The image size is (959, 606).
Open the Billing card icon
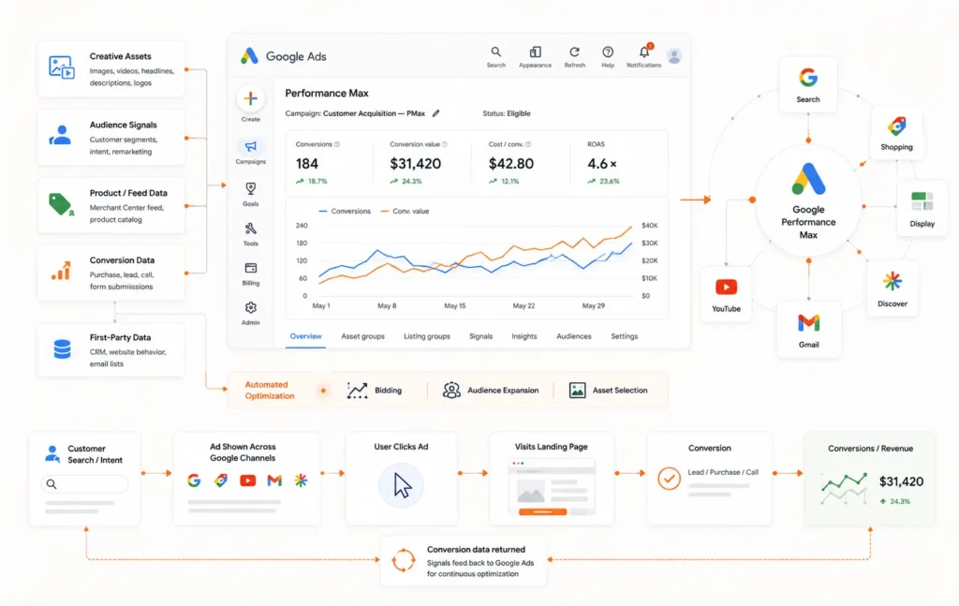pos(250,269)
